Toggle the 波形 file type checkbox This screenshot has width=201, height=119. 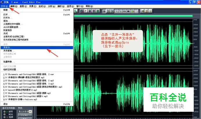4,112
